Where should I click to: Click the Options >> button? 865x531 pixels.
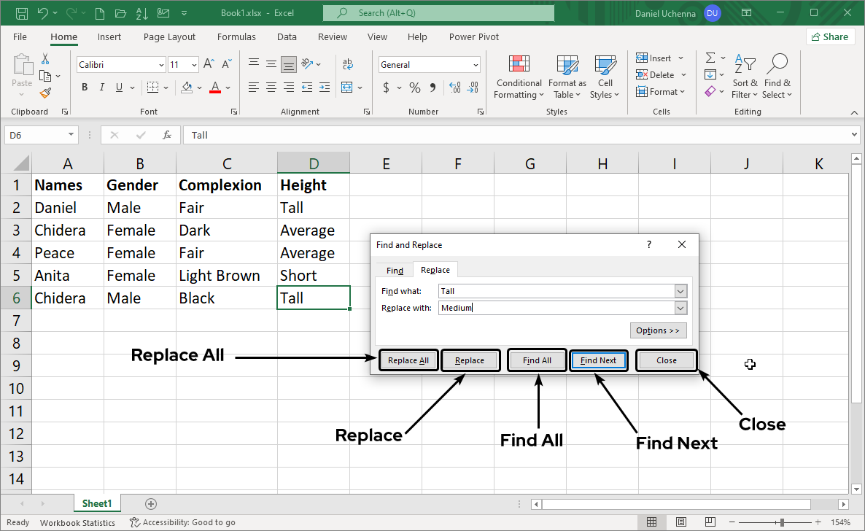(658, 330)
